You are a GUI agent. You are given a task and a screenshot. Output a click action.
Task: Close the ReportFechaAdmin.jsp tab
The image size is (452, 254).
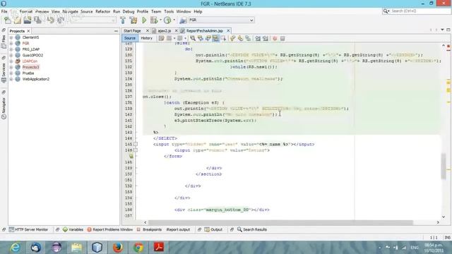(228, 30)
